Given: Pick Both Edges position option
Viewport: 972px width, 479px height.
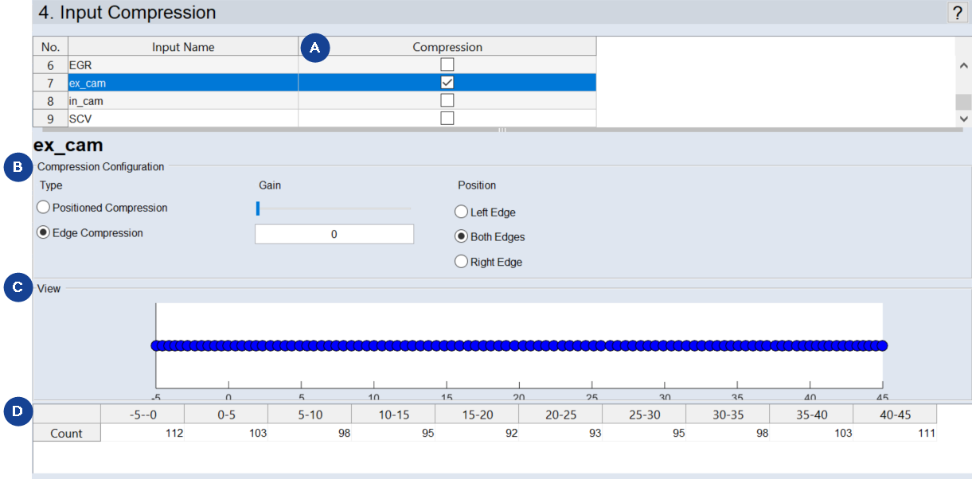Looking at the screenshot, I should [461, 237].
